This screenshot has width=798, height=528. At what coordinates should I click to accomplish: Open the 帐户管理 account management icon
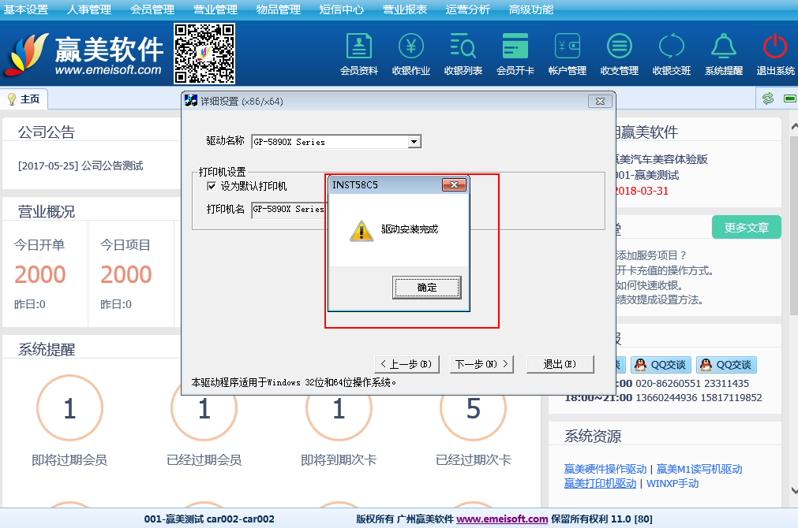tap(567, 47)
